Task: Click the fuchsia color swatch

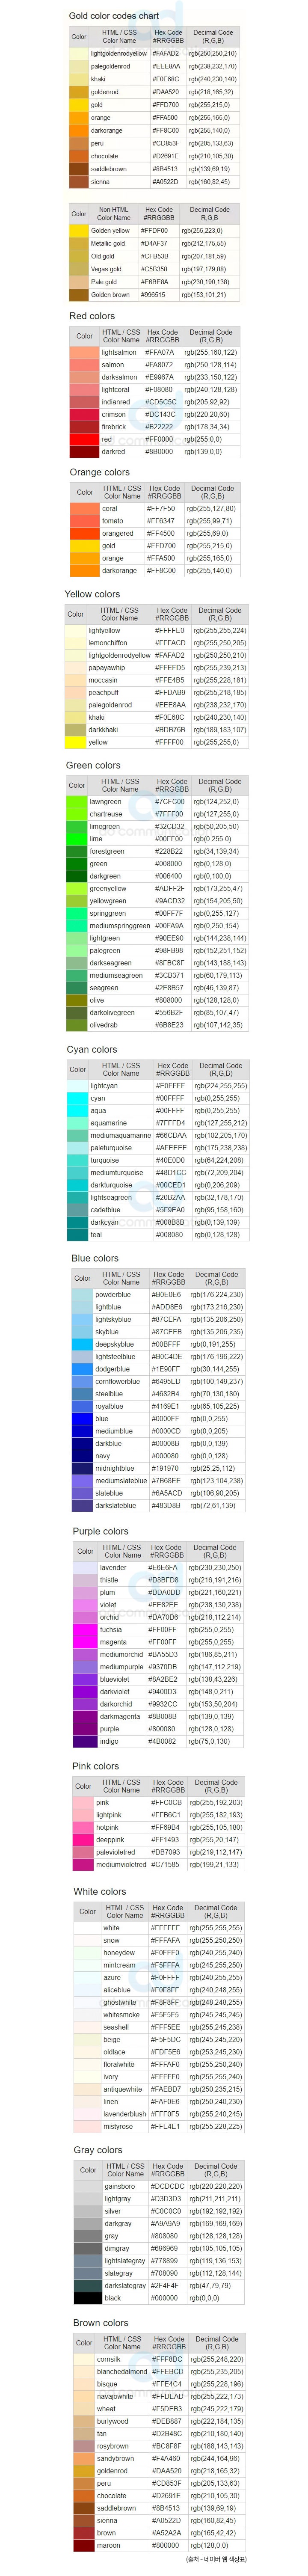Action: pos(85,1629)
